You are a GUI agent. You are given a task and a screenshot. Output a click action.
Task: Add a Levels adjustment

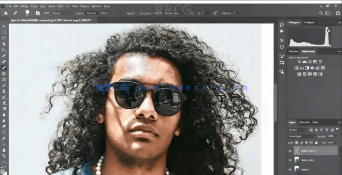304,62
